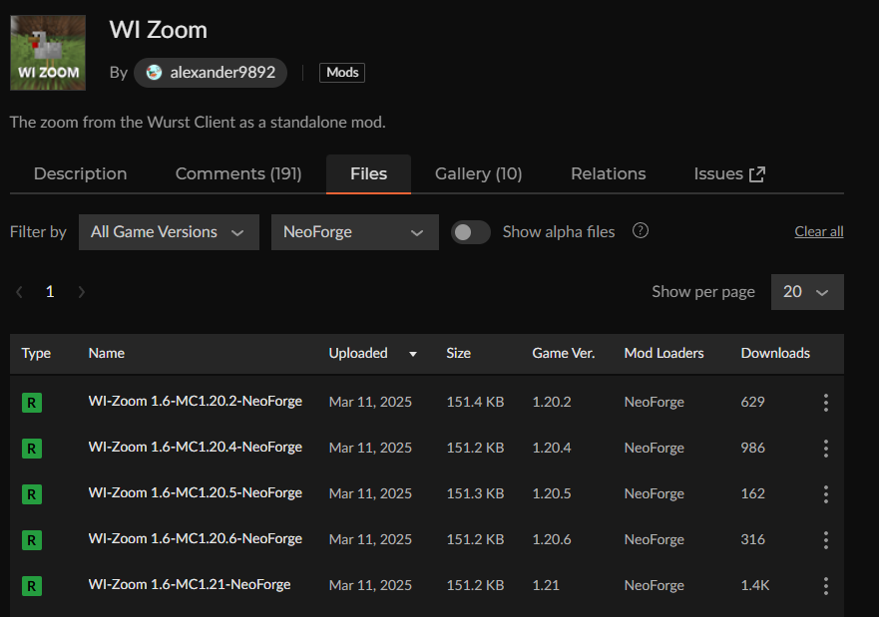Click the Clear all filters link
The height and width of the screenshot is (617, 879).
818,231
